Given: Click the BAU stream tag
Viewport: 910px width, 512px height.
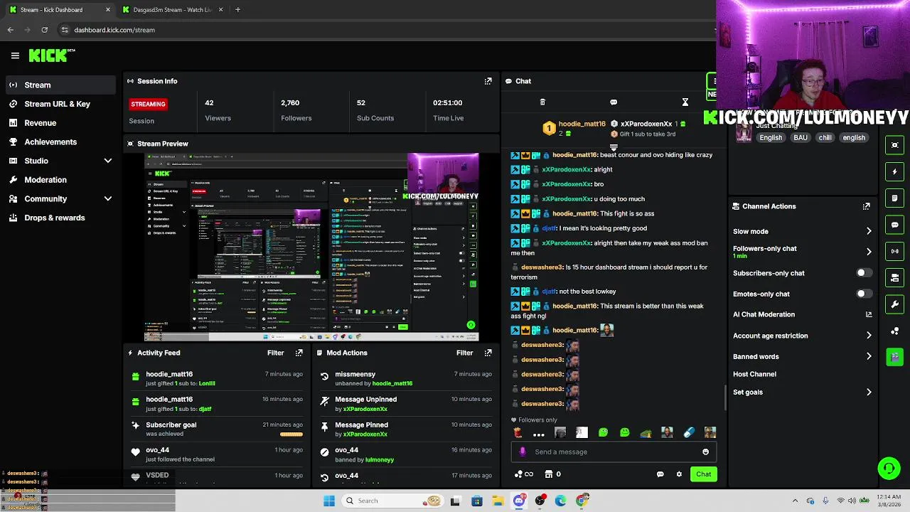Looking at the screenshot, I should coord(800,138).
